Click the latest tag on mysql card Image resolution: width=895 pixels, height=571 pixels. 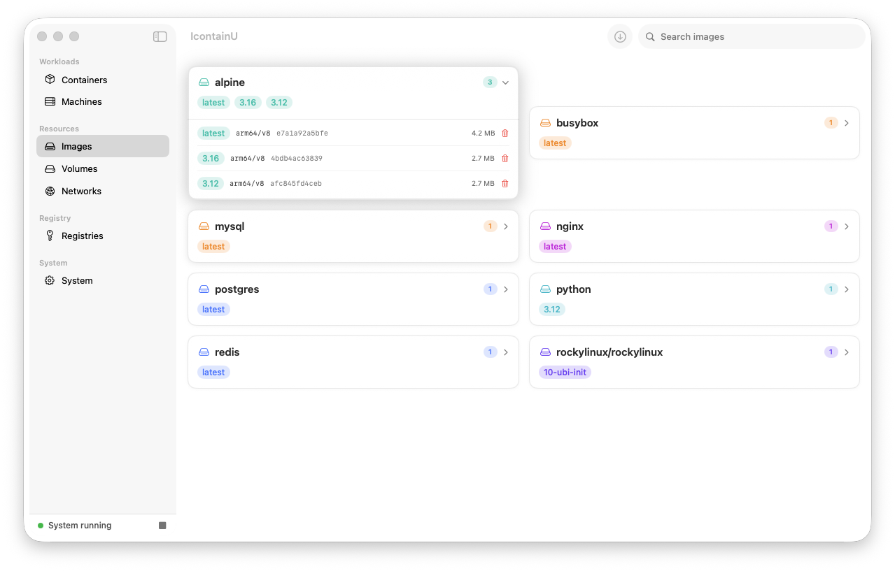pos(213,247)
